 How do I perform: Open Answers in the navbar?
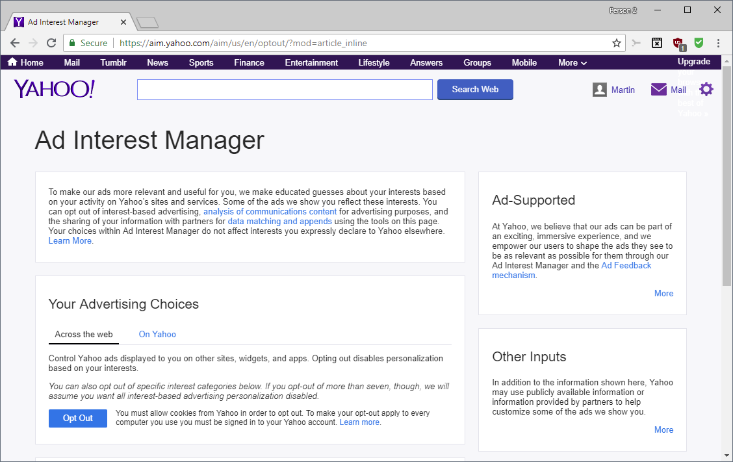pyautogui.click(x=426, y=62)
